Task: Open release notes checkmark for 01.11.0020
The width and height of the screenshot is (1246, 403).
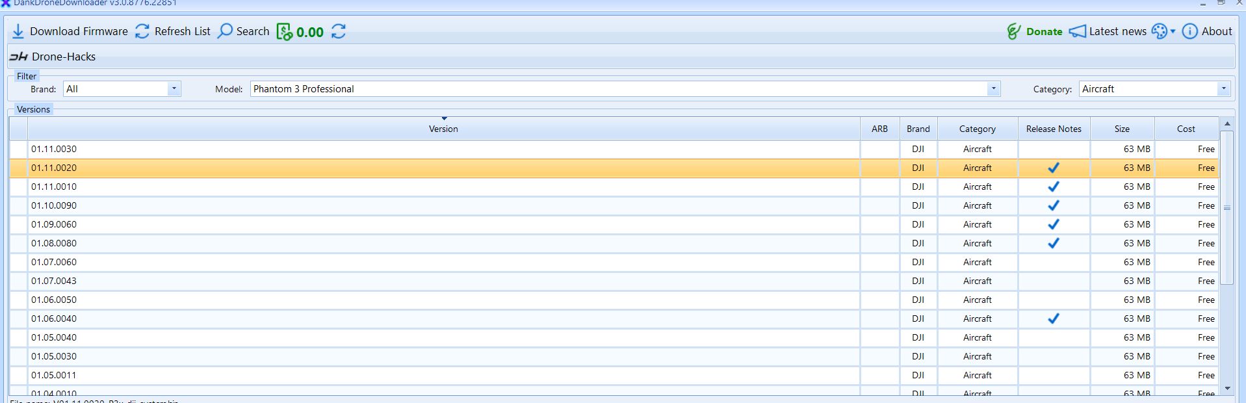Action: tap(1054, 168)
